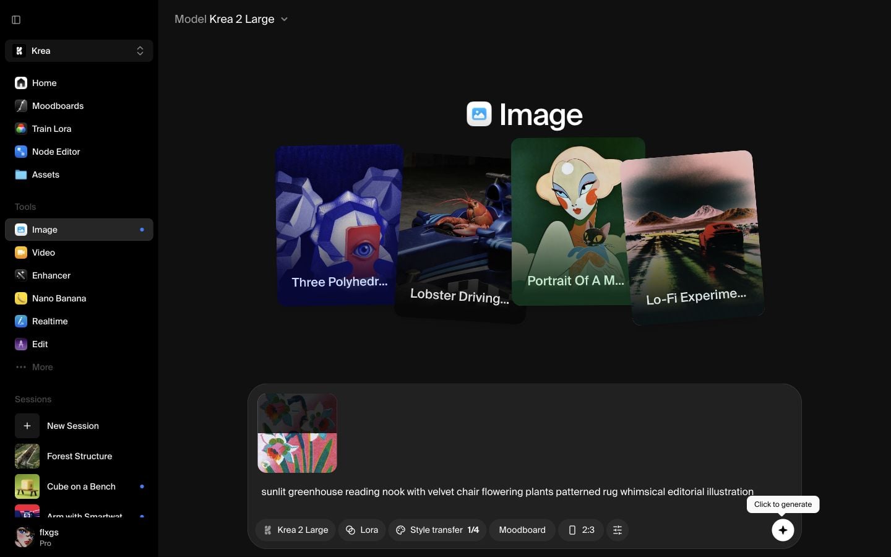Click the Moodboards icon
This screenshot has width=891, height=557.
pyautogui.click(x=21, y=106)
